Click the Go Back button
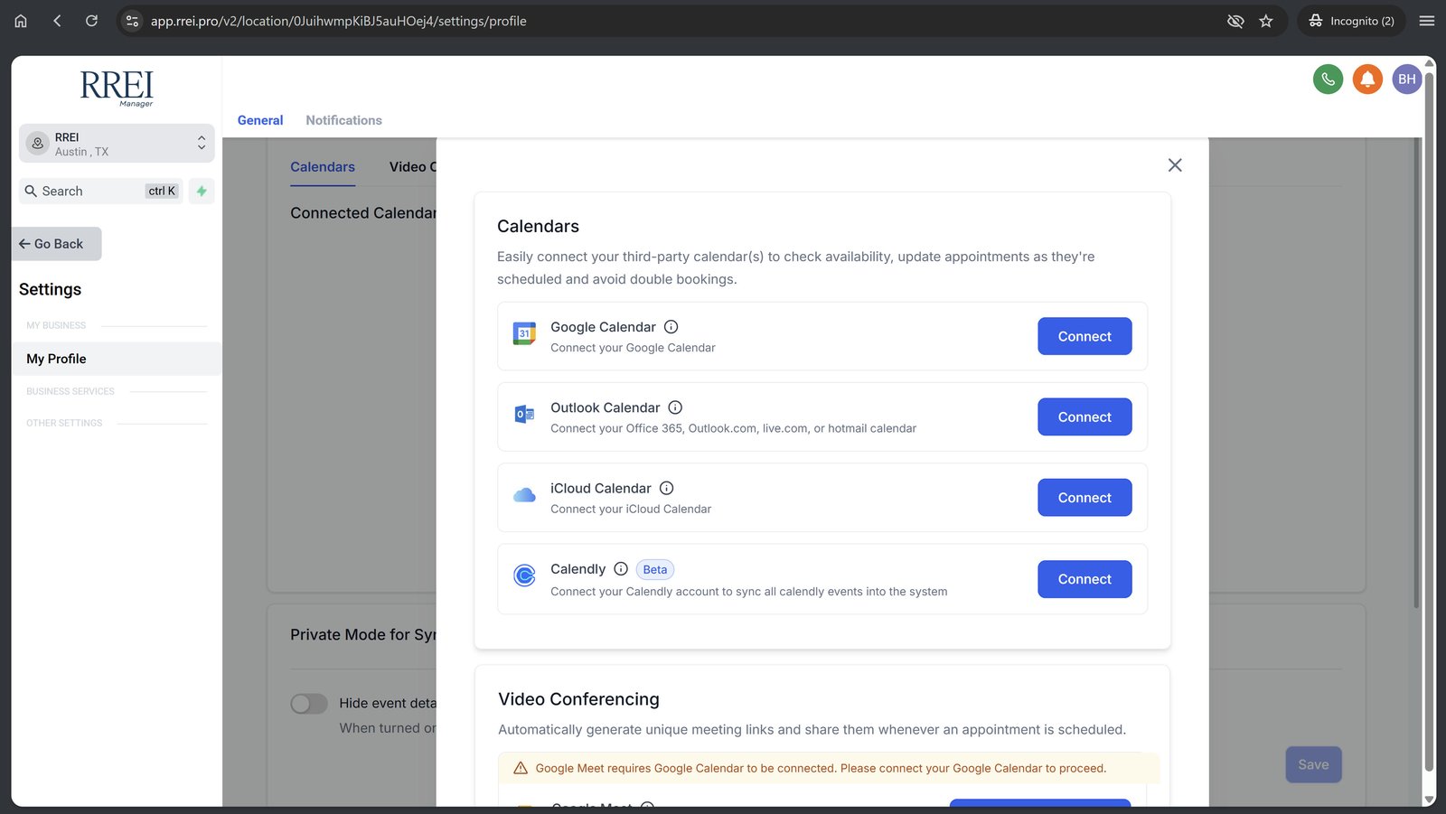The width and height of the screenshot is (1446, 814). click(x=56, y=244)
